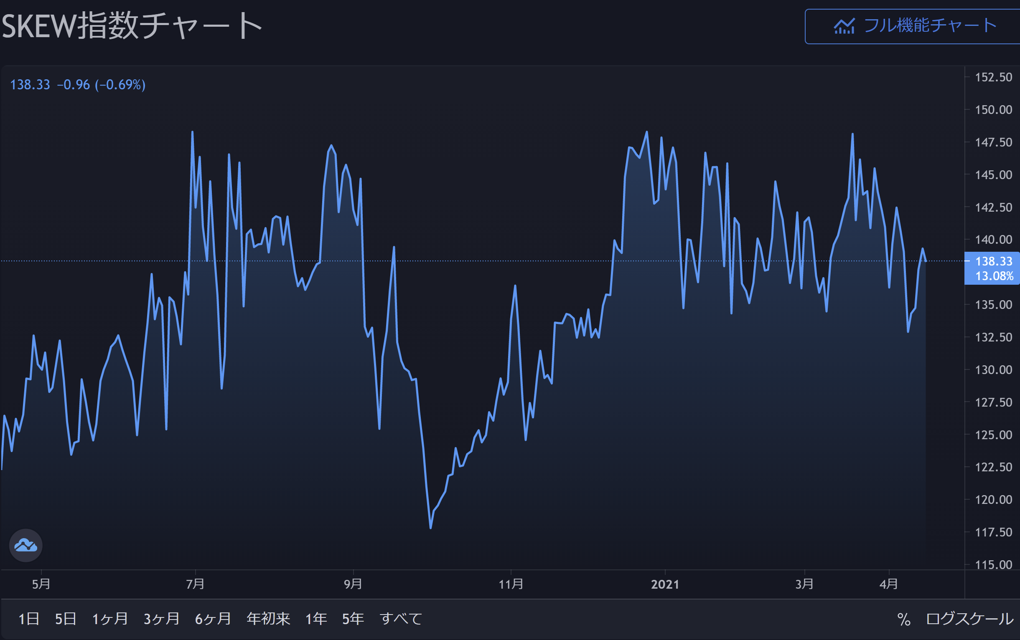
Task: Select the 1年 time range
Action: pos(316,619)
